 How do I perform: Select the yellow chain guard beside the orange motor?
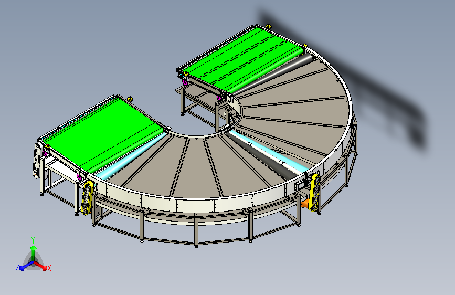click(x=315, y=192)
